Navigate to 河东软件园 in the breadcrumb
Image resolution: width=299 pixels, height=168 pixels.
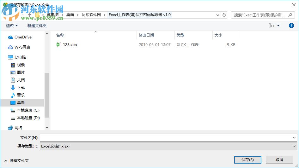91,15
